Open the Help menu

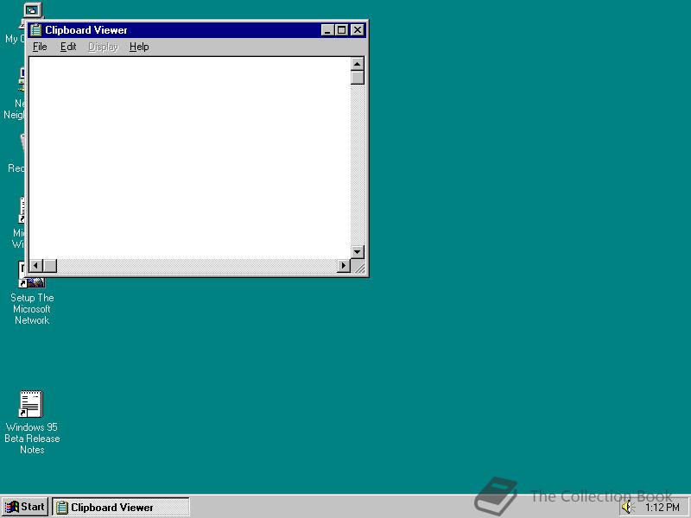click(139, 47)
